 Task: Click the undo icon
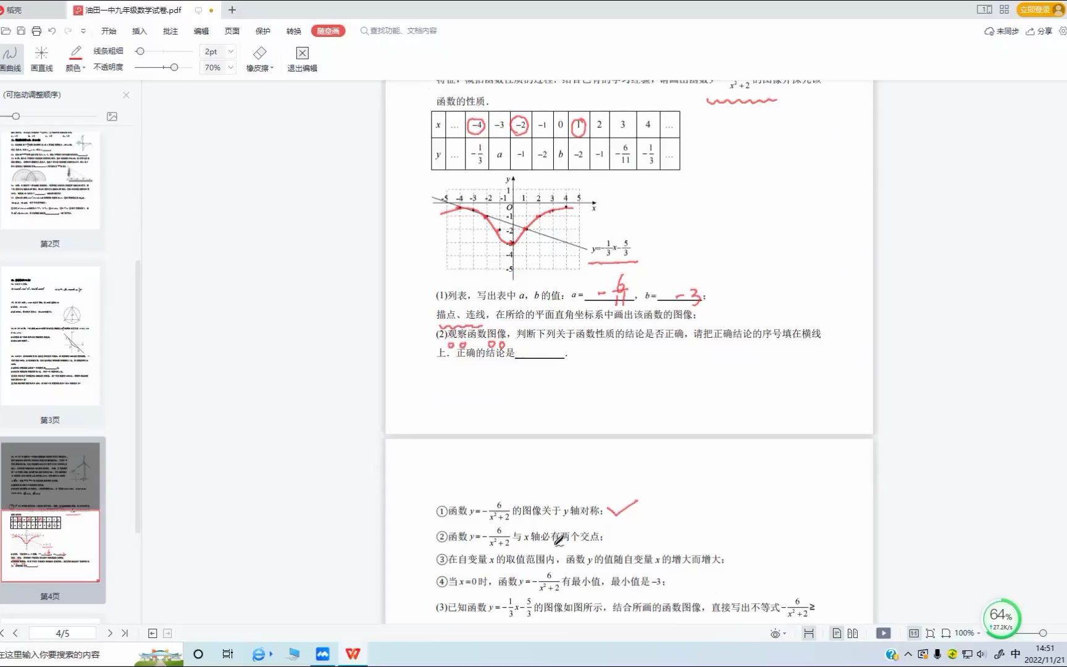52,29
